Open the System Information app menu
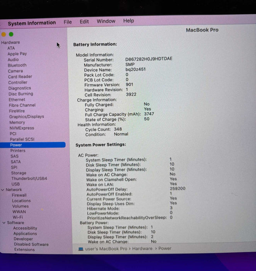The height and width of the screenshot is (271, 256). [x=32, y=23]
